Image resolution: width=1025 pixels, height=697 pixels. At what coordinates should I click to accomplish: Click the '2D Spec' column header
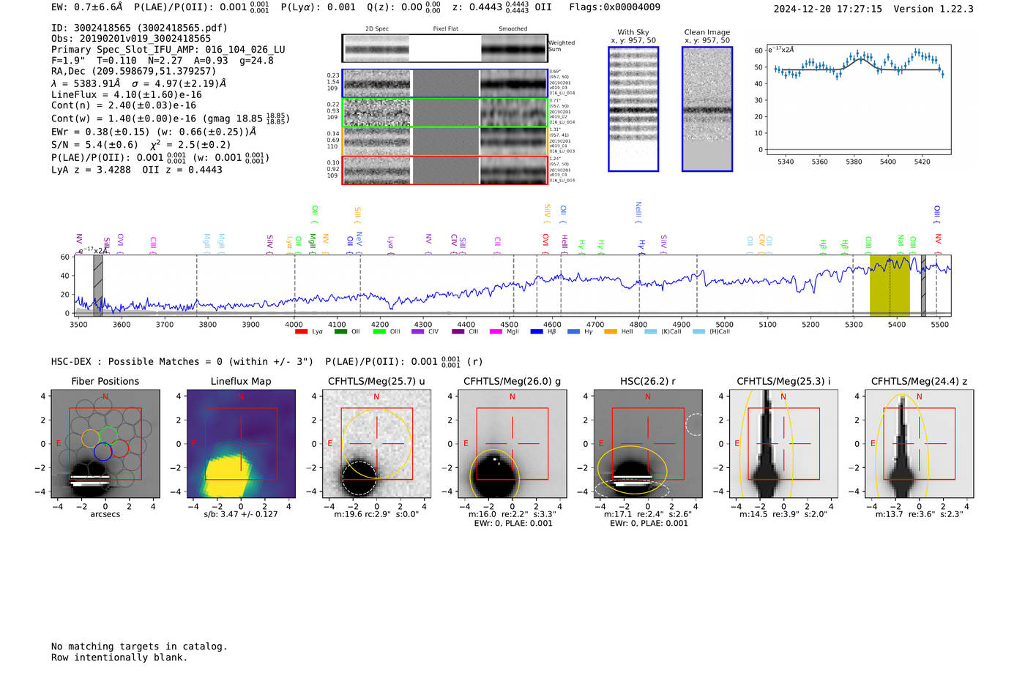pos(377,29)
